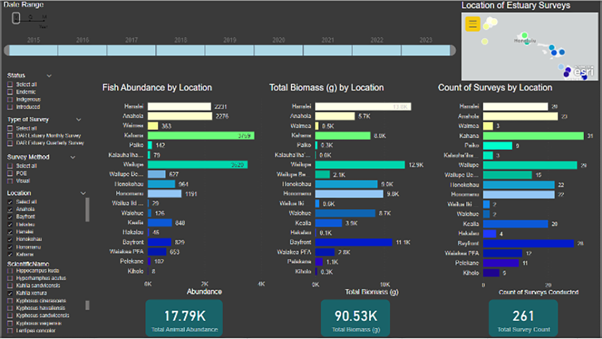Click the Total Survey Count card

[x=523, y=318]
